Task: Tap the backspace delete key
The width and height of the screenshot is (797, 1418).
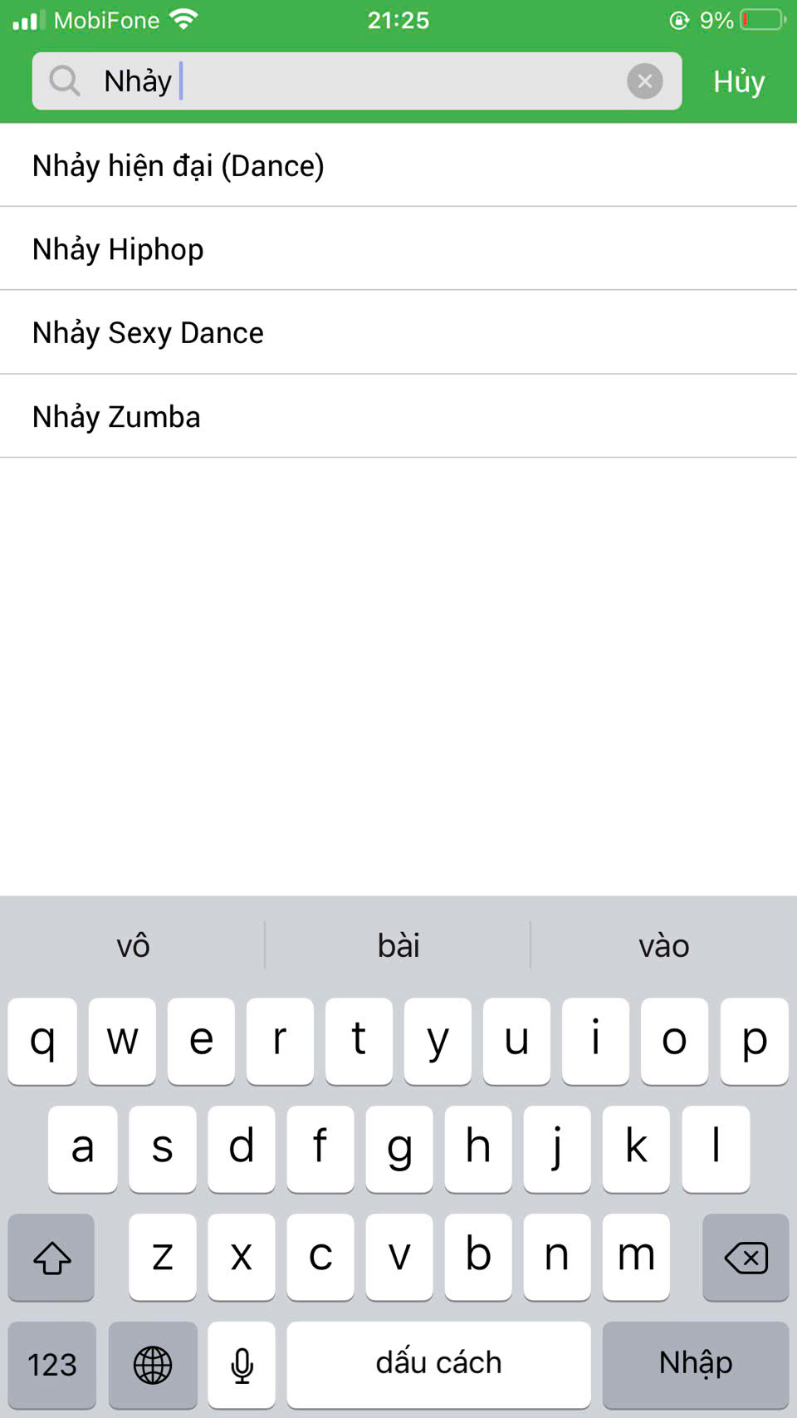Action: pos(746,1257)
